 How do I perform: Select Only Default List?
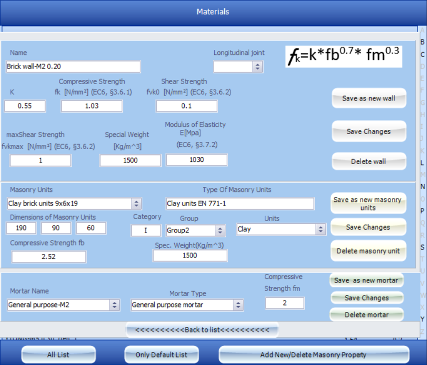click(x=161, y=355)
